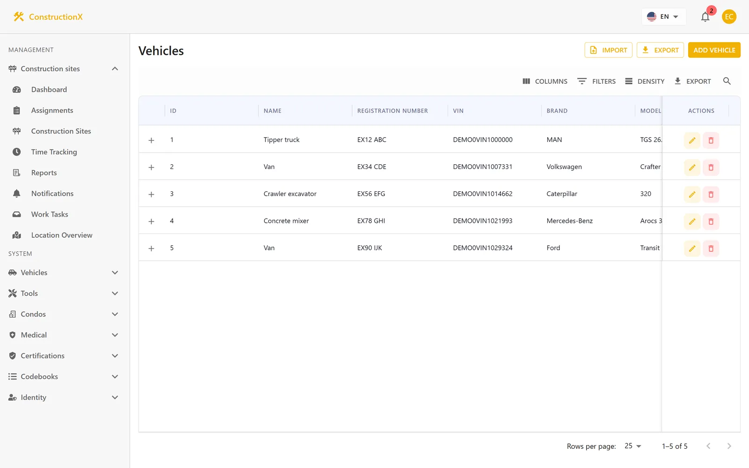Expand row details for vehicle ID 2
This screenshot has height=468, width=749.
151,168
